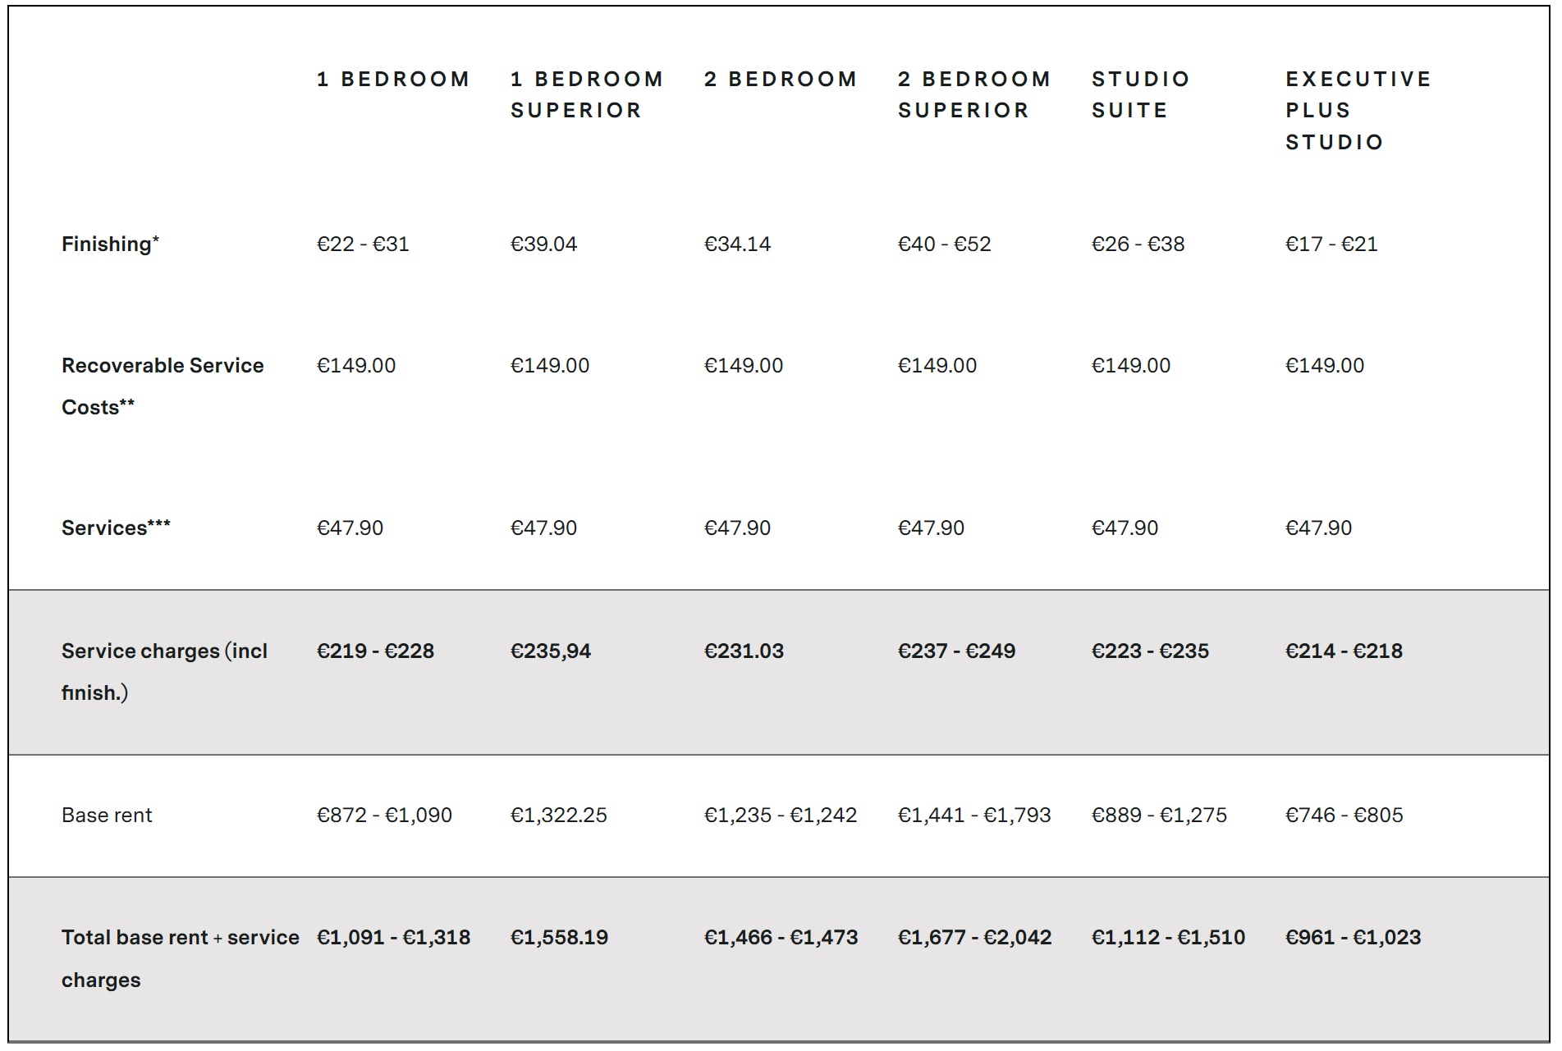This screenshot has width=1562, height=1051.
Task: Select Total base rent + service charges label
Action: 181,958
